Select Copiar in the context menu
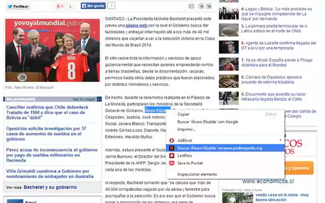 [x=225, y=114]
